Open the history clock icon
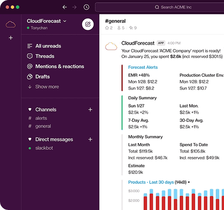The width and height of the screenshot is (224, 210). click(87, 7)
